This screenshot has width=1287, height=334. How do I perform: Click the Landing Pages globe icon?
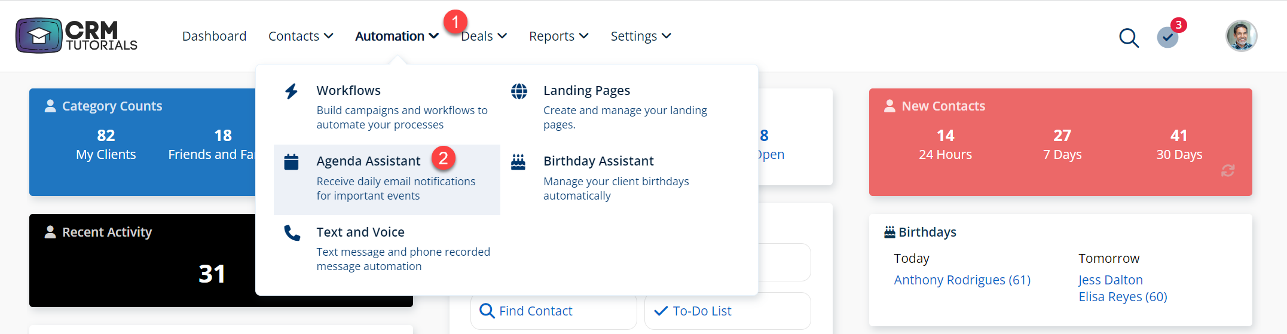519,91
